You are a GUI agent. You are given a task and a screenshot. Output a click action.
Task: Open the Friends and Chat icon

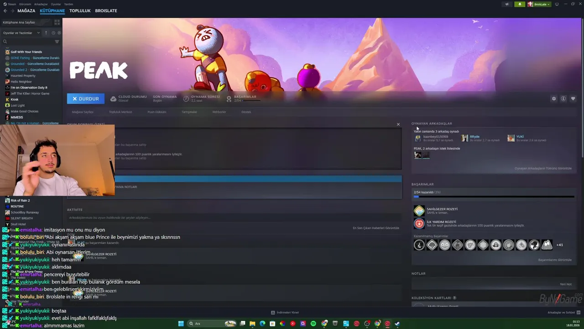tap(578, 313)
